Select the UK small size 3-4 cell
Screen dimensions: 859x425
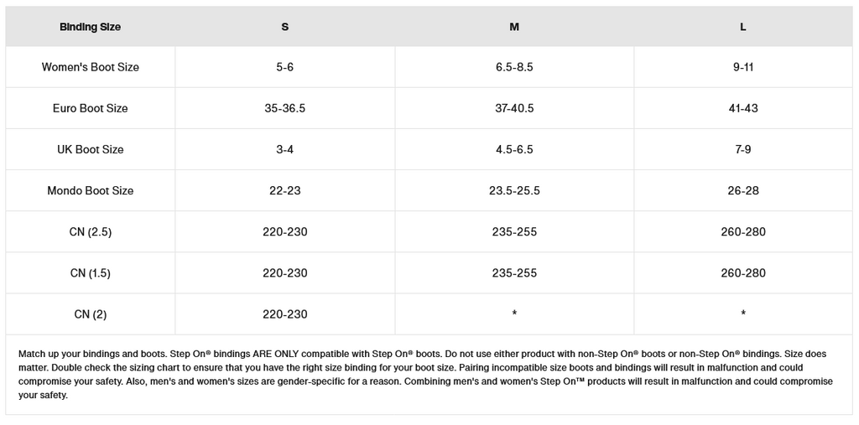tap(285, 149)
